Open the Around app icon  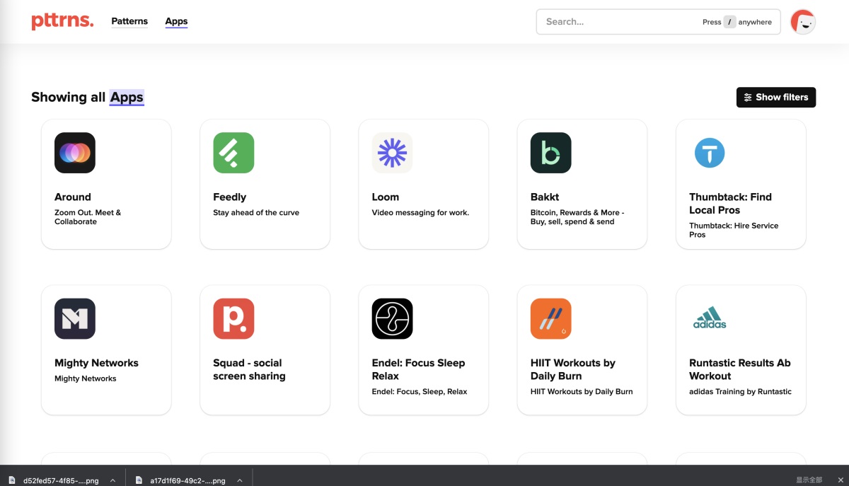pyautogui.click(x=75, y=153)
